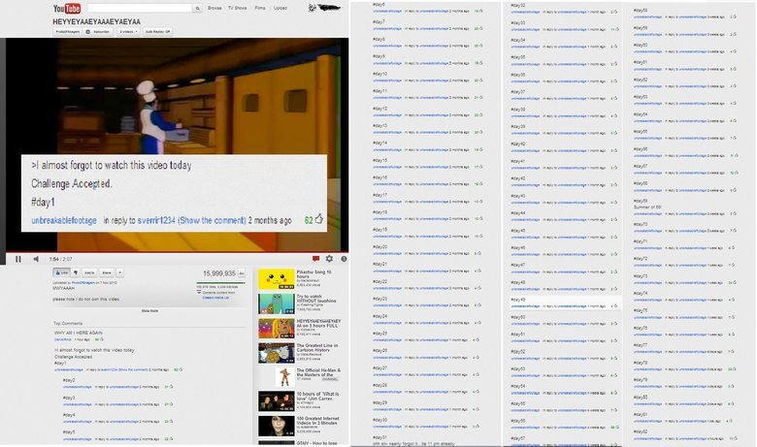Click the search magnifier button

point(197,8)
